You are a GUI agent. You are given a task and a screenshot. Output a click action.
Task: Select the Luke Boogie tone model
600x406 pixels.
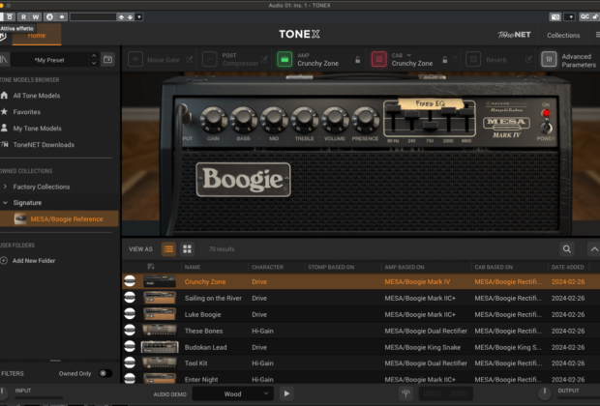pos(361,314)
